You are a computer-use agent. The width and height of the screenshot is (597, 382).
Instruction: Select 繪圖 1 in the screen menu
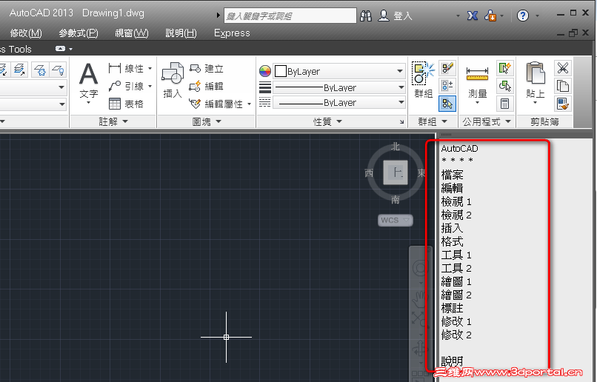456,281
